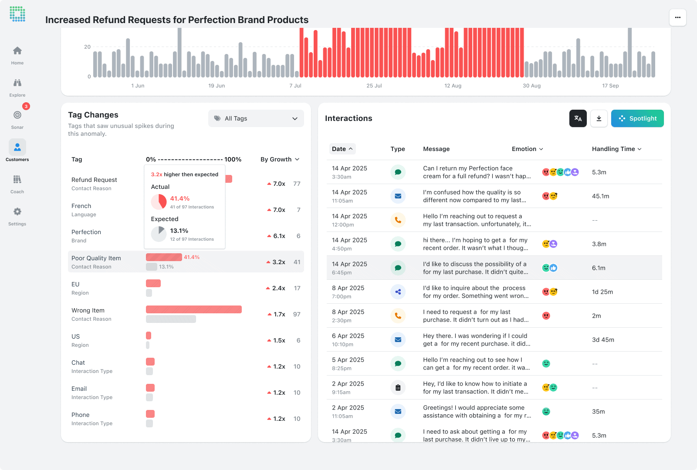This screenshot has height=470, width=697.
Task: Switch to the Customers section
Action: coord(17,150)
